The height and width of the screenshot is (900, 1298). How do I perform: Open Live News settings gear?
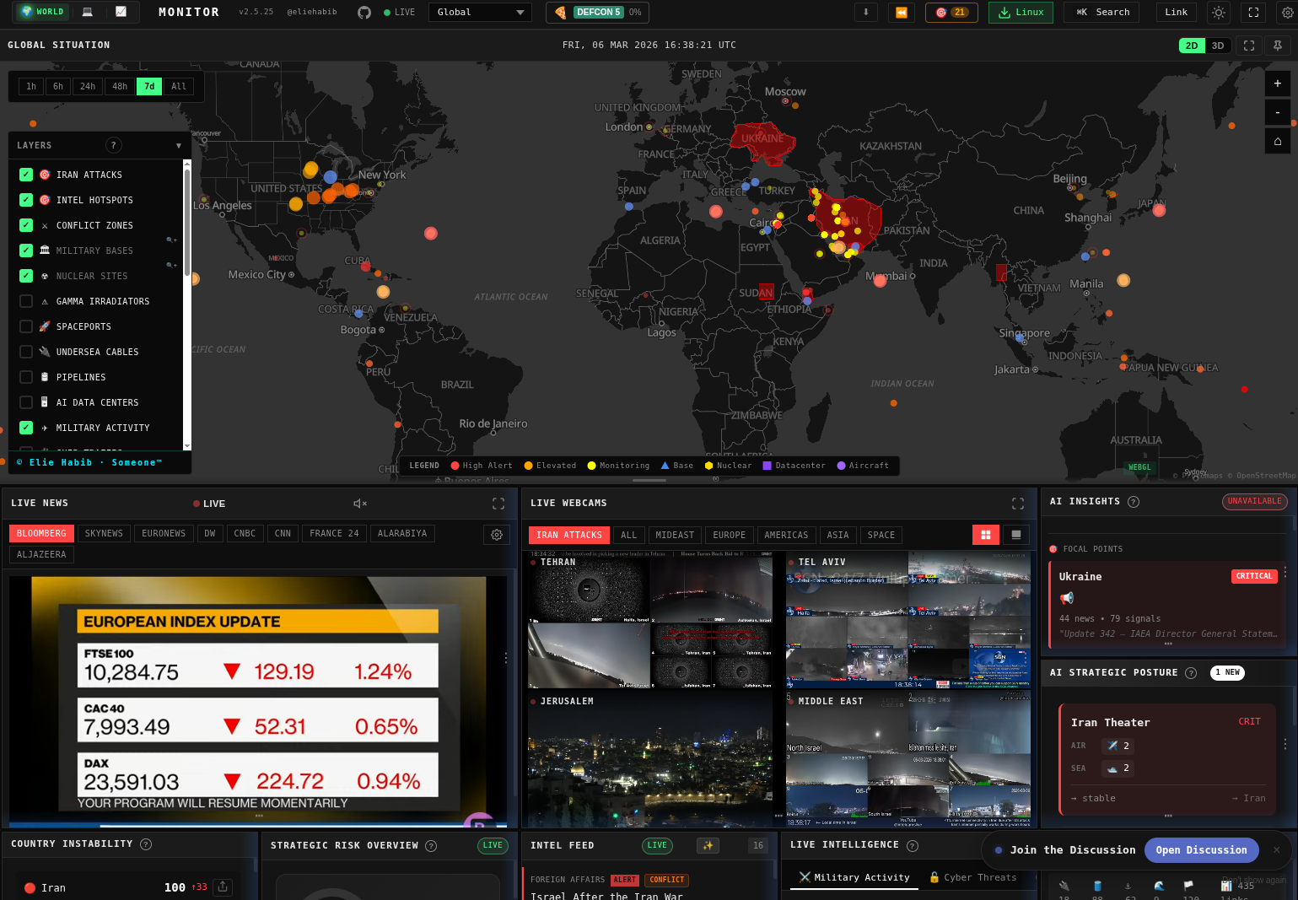coord(497,535)
